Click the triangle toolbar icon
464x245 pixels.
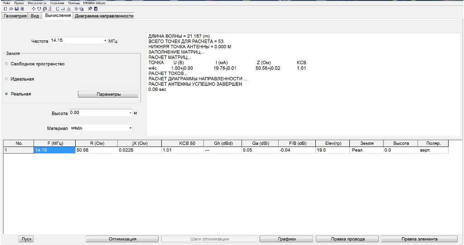pos(68,9)
